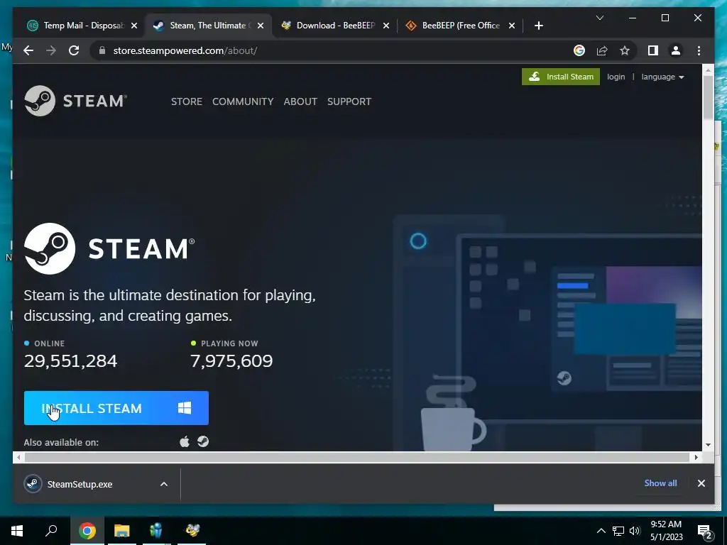Close the Steam tab
This screenshot has height=545, width=727.
(x=260, y=26)
